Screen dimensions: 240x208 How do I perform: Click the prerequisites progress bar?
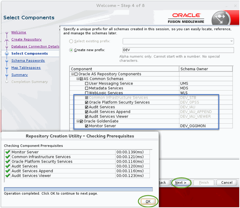78,189
